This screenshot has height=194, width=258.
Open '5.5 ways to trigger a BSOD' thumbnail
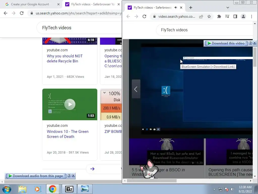click(166, 152)
